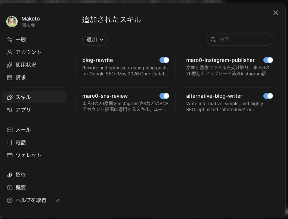
Task: Open the 使用状況 page
Action: (x=34, y=65)
